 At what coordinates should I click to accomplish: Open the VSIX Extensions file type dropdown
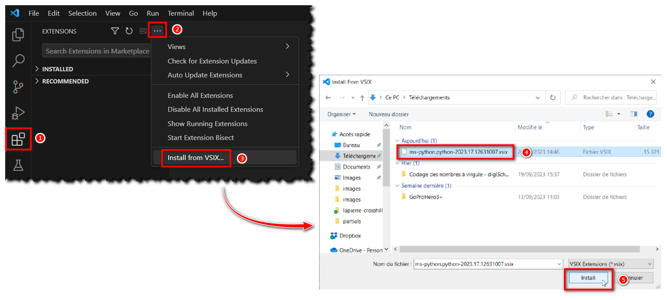click(x=611, y=264)
